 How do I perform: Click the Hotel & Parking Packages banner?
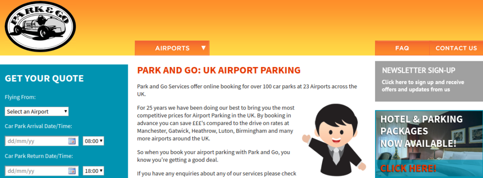point(429,144)
